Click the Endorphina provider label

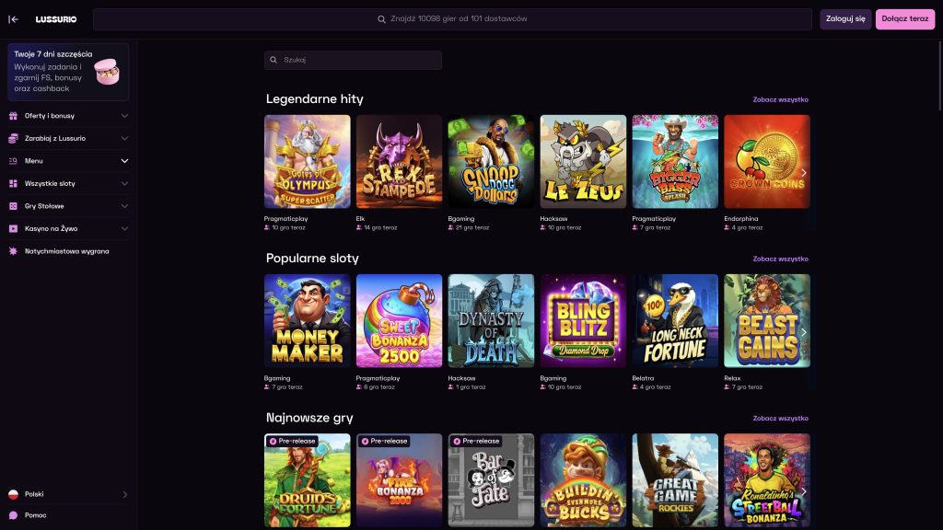tap(741, 219)
